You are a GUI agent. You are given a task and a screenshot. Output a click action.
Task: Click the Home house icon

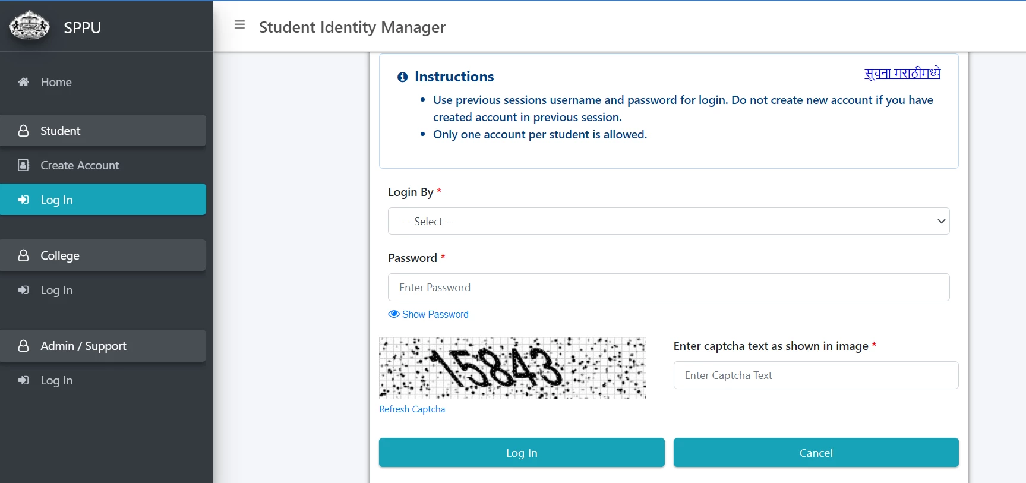(24, 82)
